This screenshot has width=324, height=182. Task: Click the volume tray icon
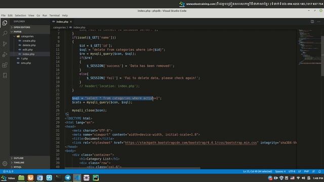[303, 178]
